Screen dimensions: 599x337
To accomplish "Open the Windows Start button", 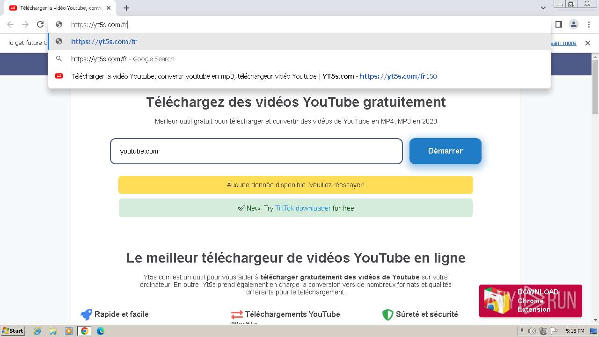I will click(13, 330).
